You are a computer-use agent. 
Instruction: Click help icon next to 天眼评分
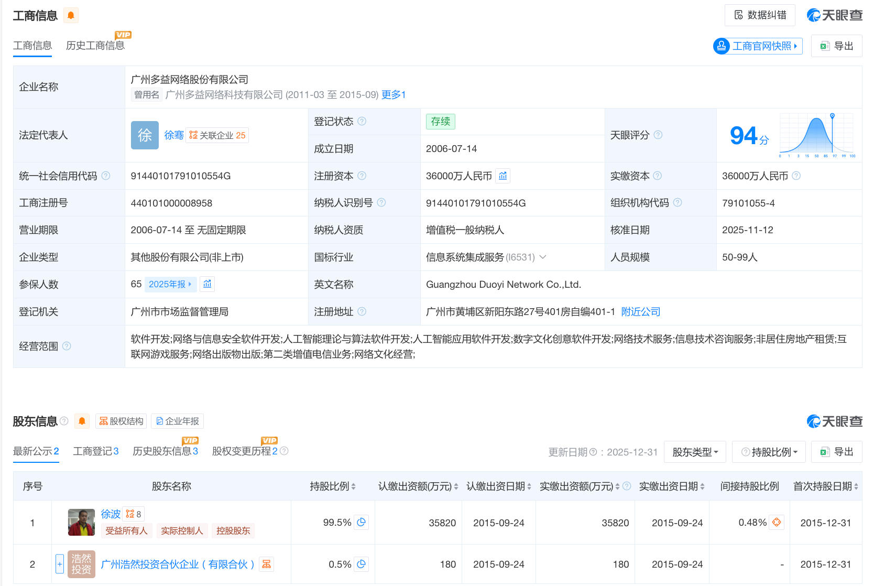[x=658, y=135]
